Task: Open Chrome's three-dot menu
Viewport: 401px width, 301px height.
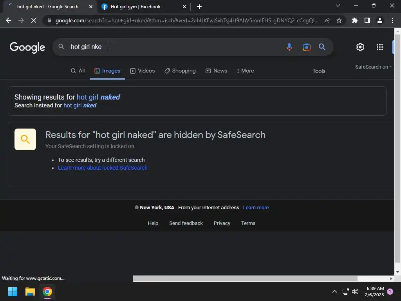Action: tap(392, 20)
